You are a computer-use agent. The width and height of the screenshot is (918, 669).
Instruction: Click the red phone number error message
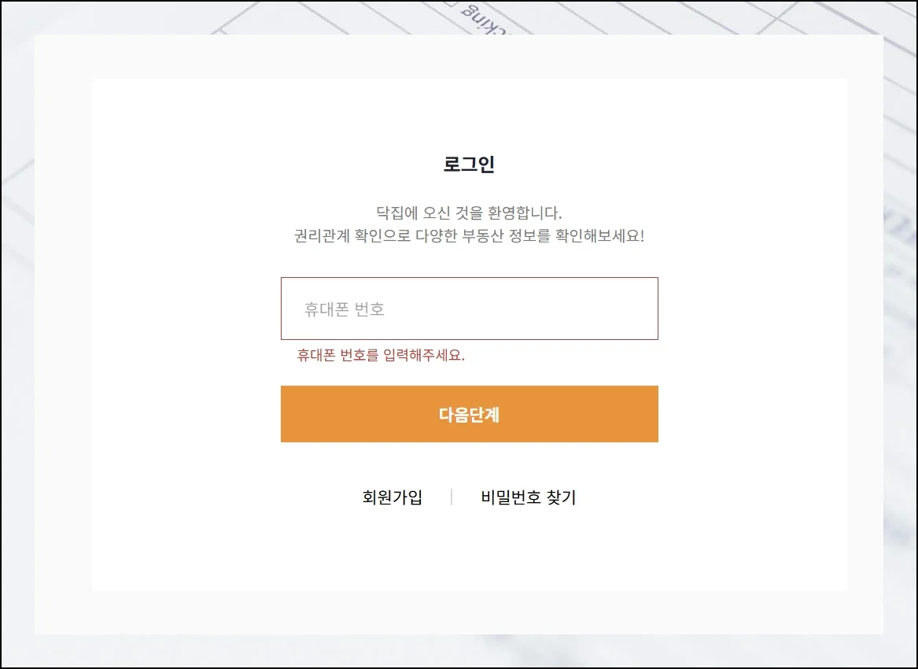[x=381, y=355]
